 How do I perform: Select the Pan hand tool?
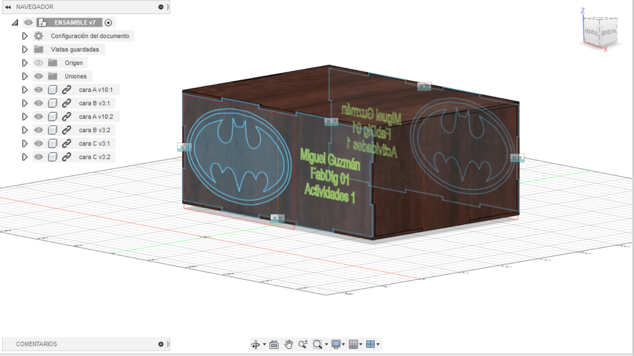[289, 344]
